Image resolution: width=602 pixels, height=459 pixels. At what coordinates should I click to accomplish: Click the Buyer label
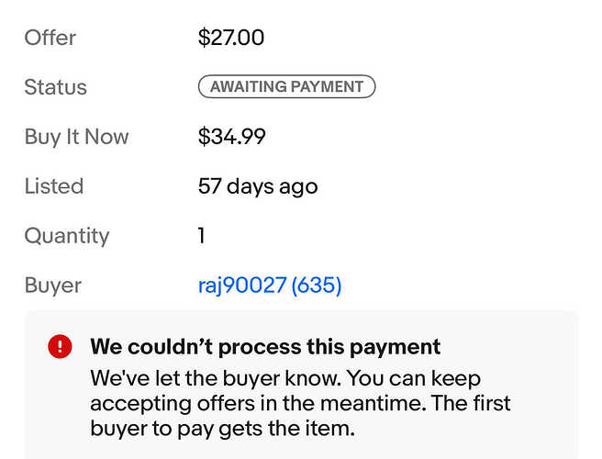pyautogui.click(x=53, y=285)
